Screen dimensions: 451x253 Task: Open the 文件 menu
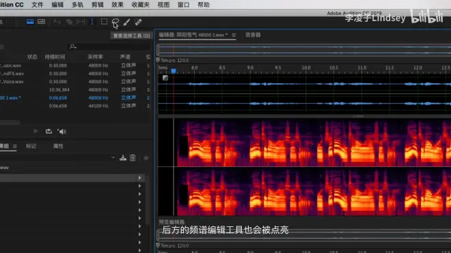[38, 5]
